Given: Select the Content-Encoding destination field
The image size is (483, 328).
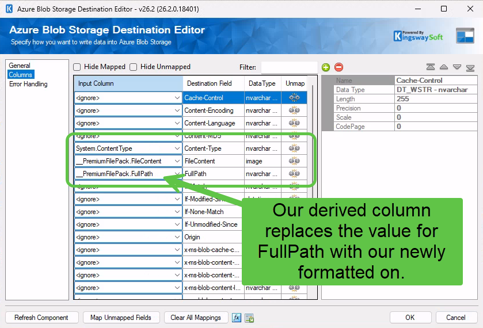Looking at the screenshot, I should pos(214,110).
